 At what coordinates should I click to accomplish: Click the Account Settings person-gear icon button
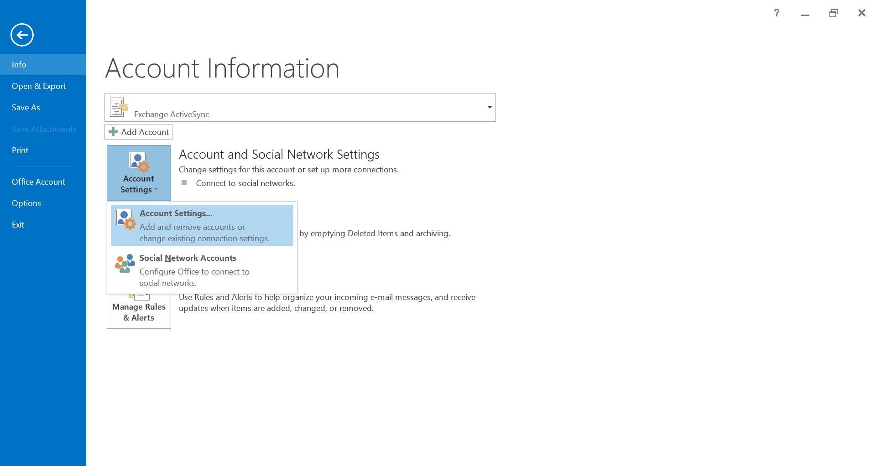click(x=139, y=162)
